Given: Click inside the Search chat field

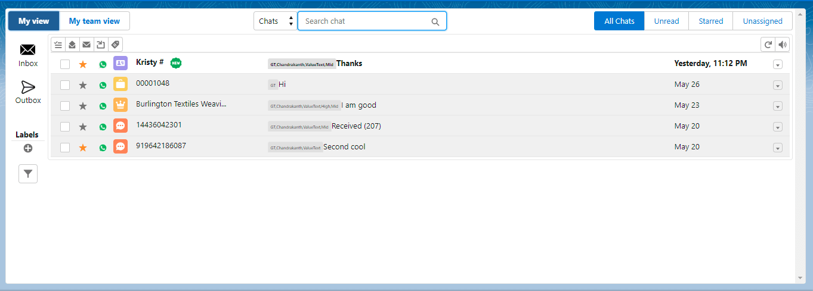Looking at the screenshot, I should 372,21.
